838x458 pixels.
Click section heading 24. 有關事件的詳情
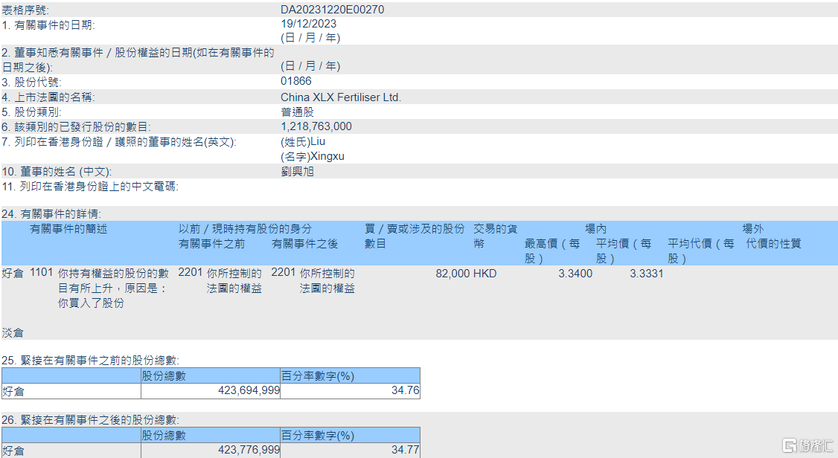pyautogui.click(x=51, y=214)
